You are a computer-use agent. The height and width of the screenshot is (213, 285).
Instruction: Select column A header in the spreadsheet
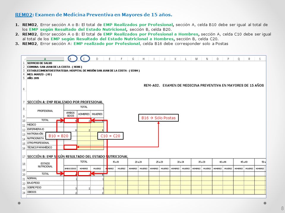(x=45, y=59)
